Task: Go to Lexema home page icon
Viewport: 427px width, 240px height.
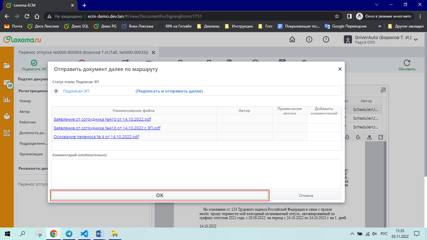Action: click(292, 39)
